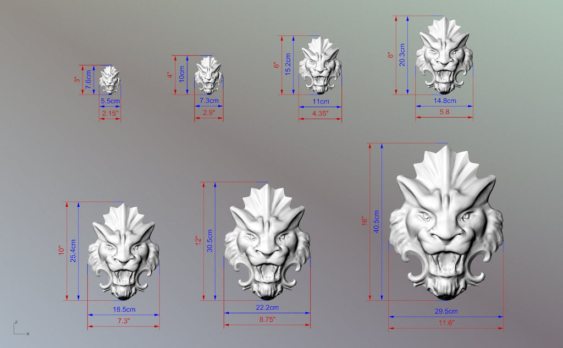Click the blue 5.5cm width dimension label
563x348 pixels.
click(x=110, y=101)
